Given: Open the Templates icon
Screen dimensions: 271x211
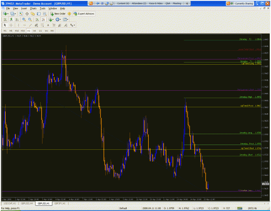Looking at the screenshot, I should [65, 20].
